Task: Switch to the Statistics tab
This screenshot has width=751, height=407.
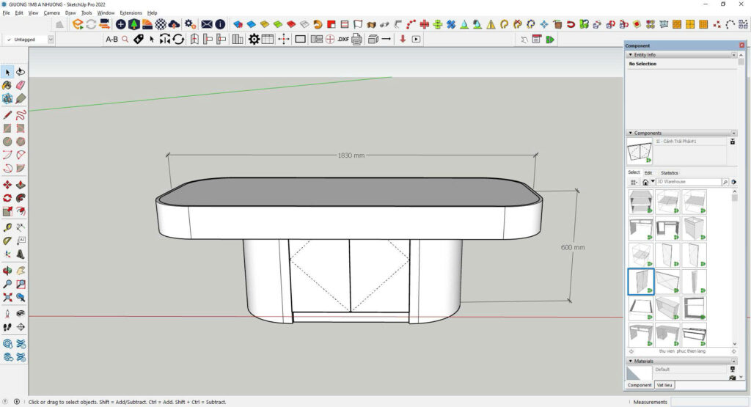Action: [x=669, y=173]
